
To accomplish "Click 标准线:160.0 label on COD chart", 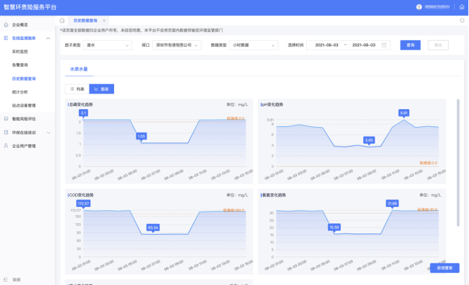I will (x=234, y=210).
